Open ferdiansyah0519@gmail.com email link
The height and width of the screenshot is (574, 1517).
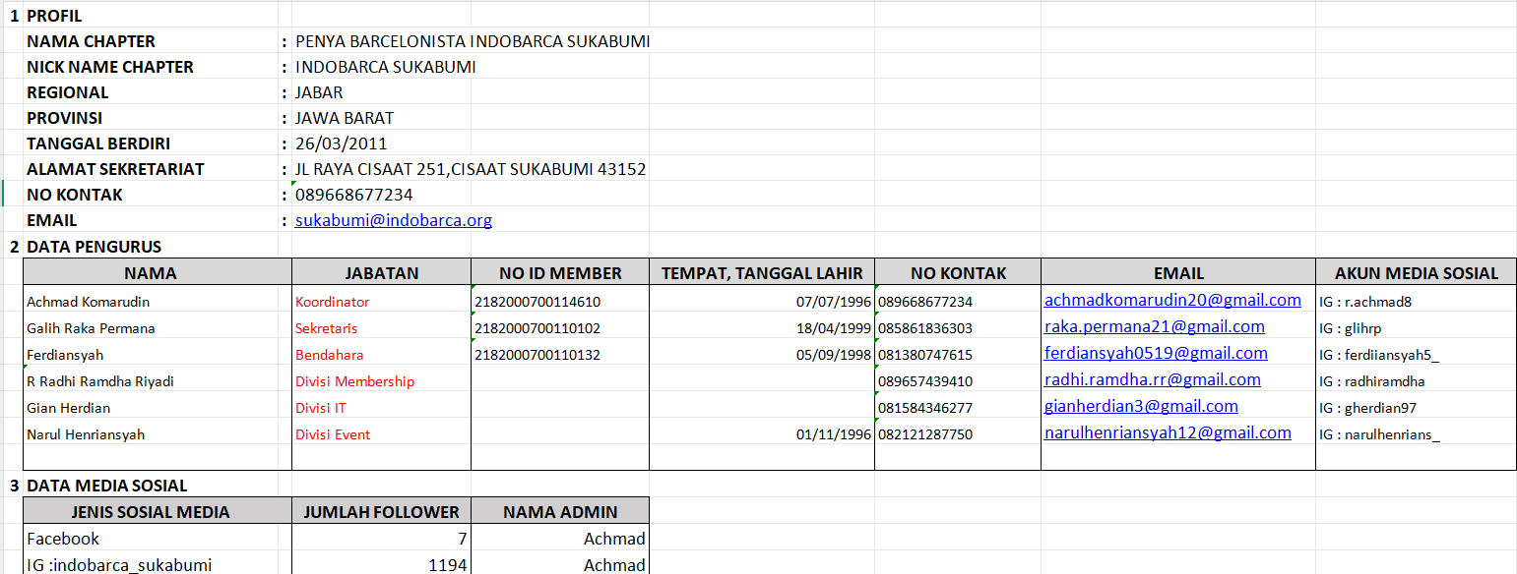coord(1156,353)
